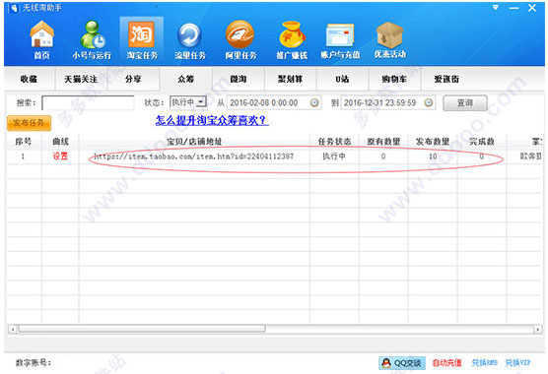548x374 pixels.
Task: Open 推广赚钱 money bag icon
Action: [x=292, y=39]
